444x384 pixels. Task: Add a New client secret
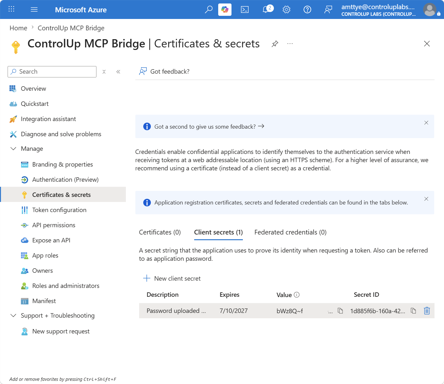coord(172,278)
